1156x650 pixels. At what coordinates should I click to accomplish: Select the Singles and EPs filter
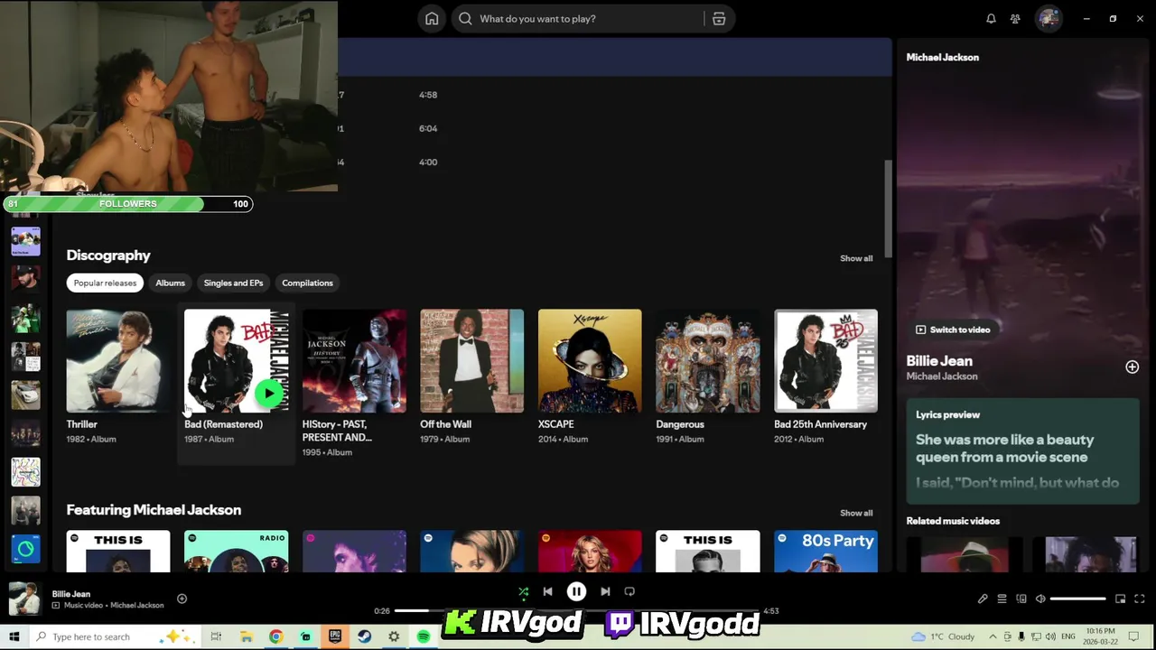tap(233, 283)
